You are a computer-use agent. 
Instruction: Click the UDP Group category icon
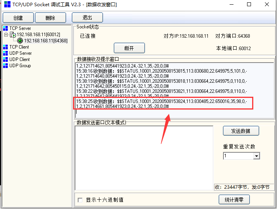click(x=5, y=66)
